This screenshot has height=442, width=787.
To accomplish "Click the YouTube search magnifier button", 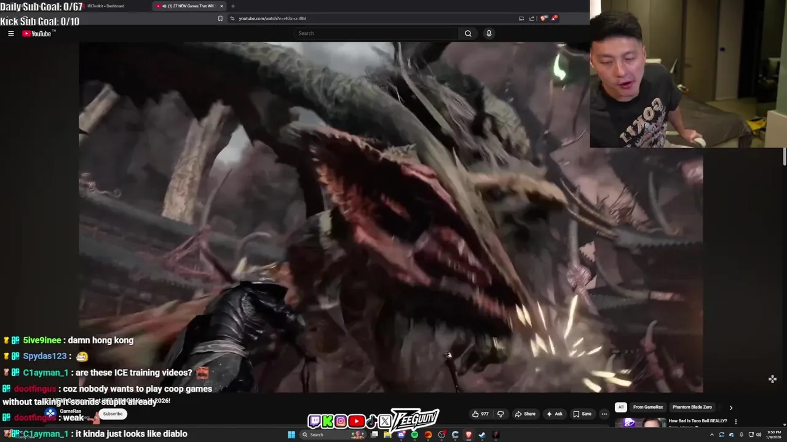I will click(x=468, y=34).
